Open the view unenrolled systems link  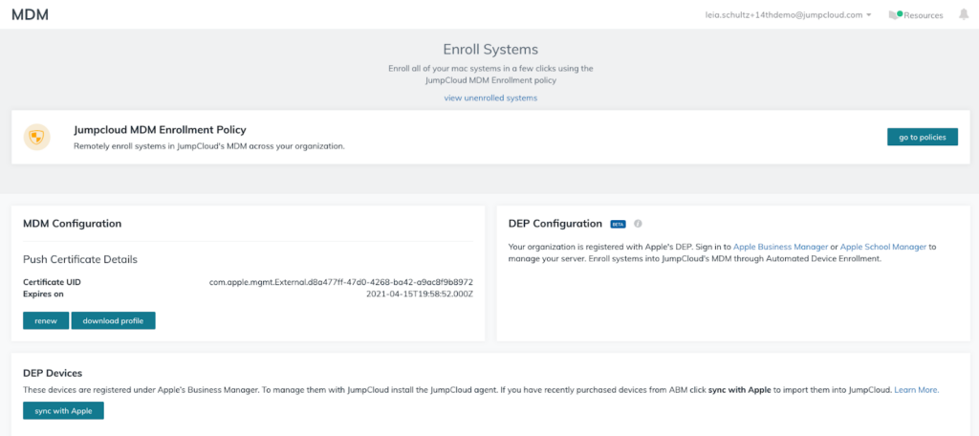click(490, 98)
